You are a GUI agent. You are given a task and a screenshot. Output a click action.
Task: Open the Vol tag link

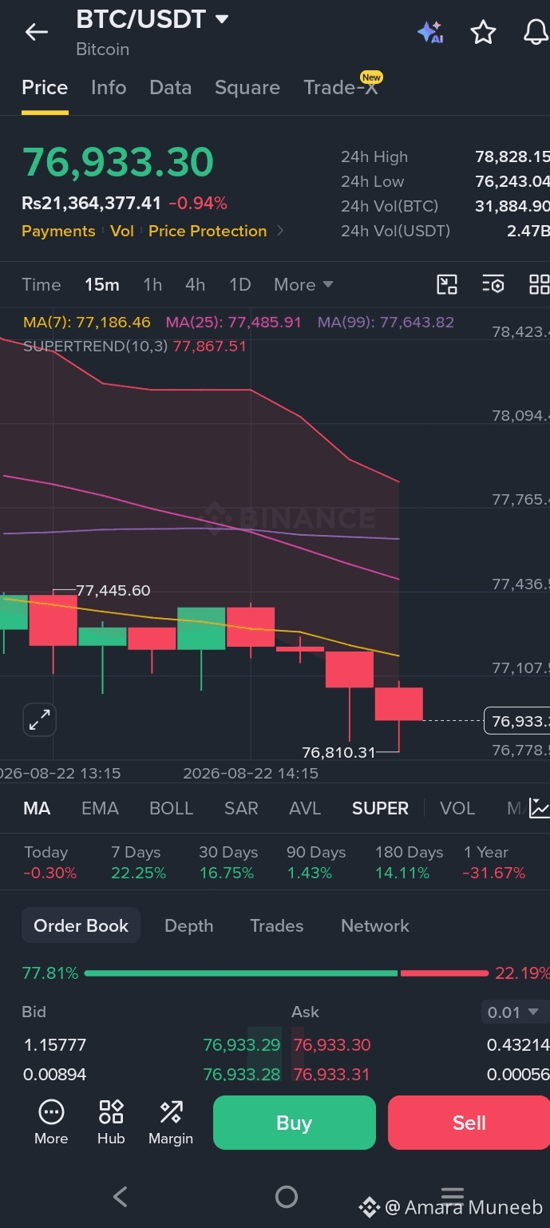click(x=122, y=231)
